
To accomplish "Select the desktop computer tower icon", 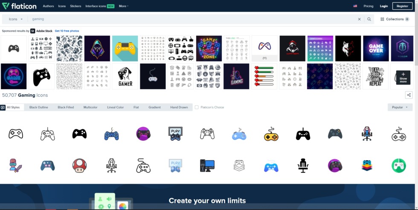I will (207, 166).
